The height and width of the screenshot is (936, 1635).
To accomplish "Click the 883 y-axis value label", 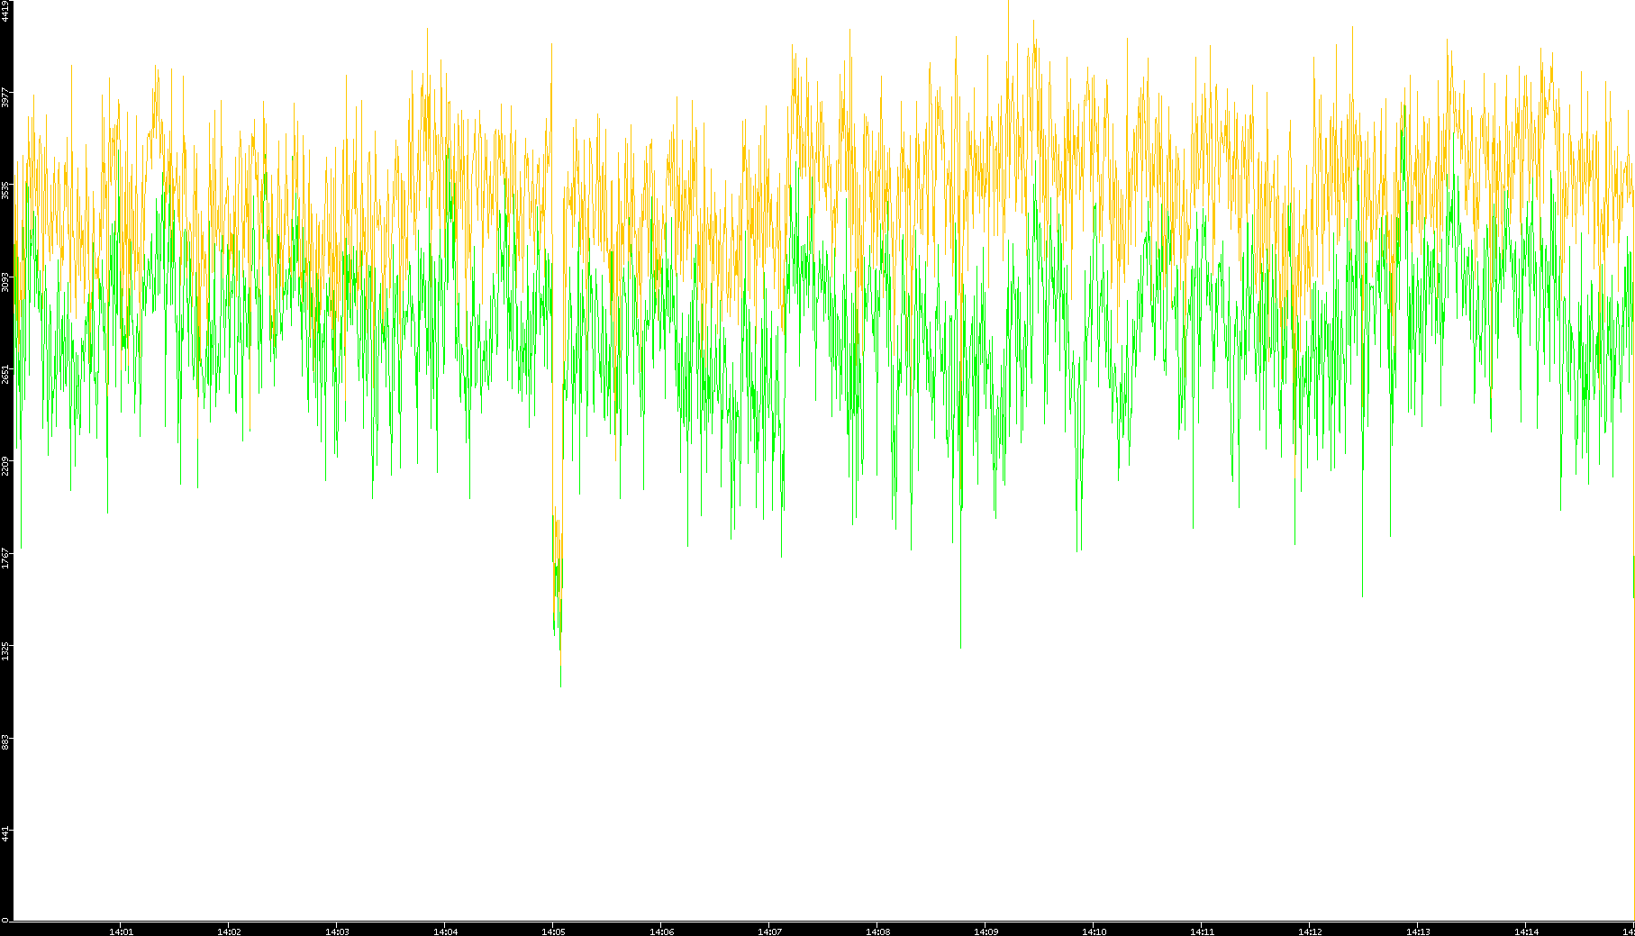I will [5, 741].
